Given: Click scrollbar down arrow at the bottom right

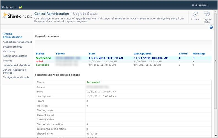Looking at the screenshot, I should [x=216, y=135].
